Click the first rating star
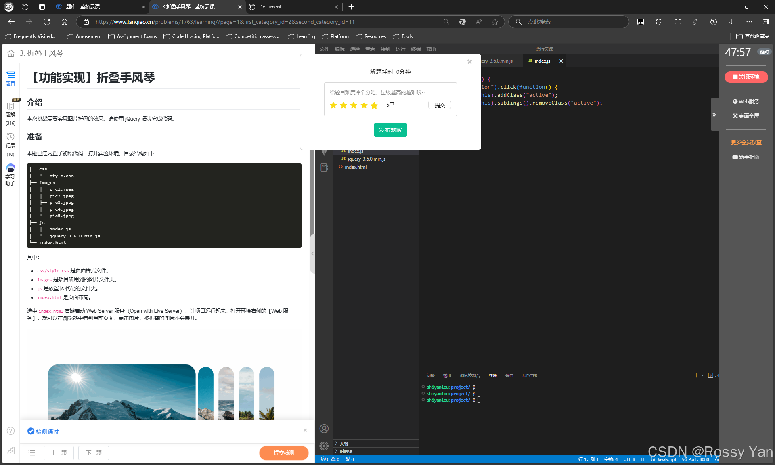775x465 pixels. point(333,105)
